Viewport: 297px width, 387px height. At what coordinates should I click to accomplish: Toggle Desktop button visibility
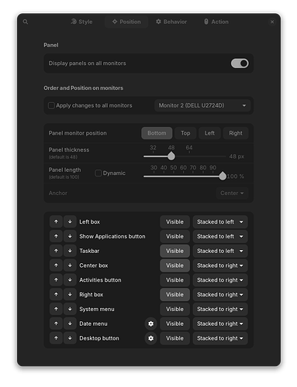174,338
